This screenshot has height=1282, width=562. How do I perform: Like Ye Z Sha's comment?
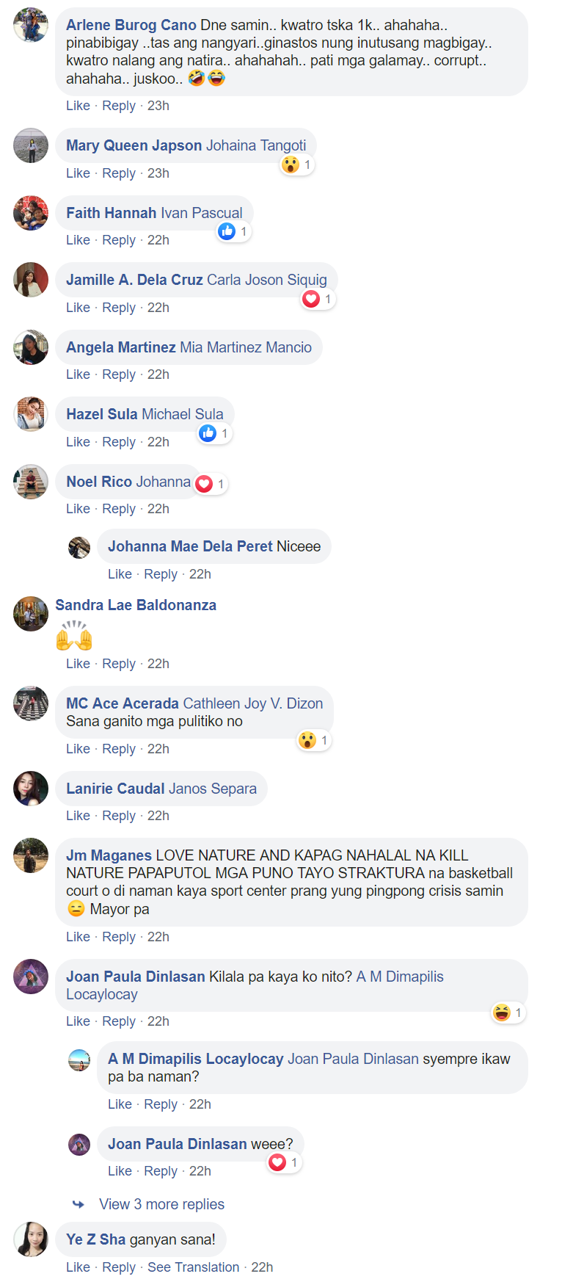coord(78,1267)
